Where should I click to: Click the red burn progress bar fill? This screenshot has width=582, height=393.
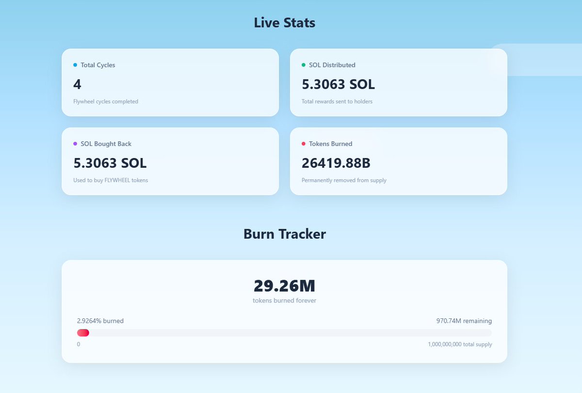pos(83,333)
